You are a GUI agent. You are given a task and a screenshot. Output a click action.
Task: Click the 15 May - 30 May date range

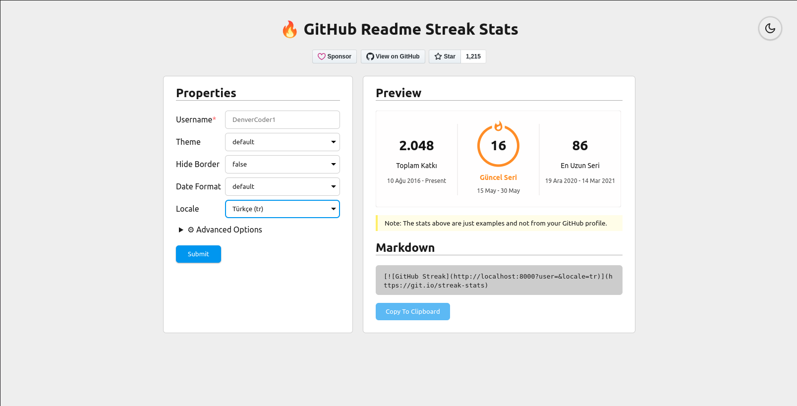[x=498, y=191]
